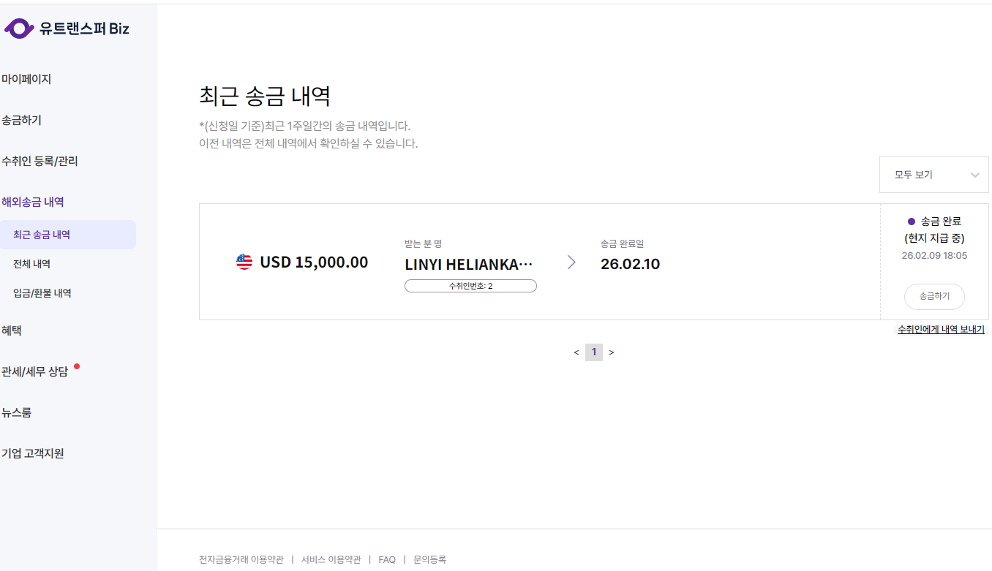Click the arrow icon beside recipient name

coord(571,262)
